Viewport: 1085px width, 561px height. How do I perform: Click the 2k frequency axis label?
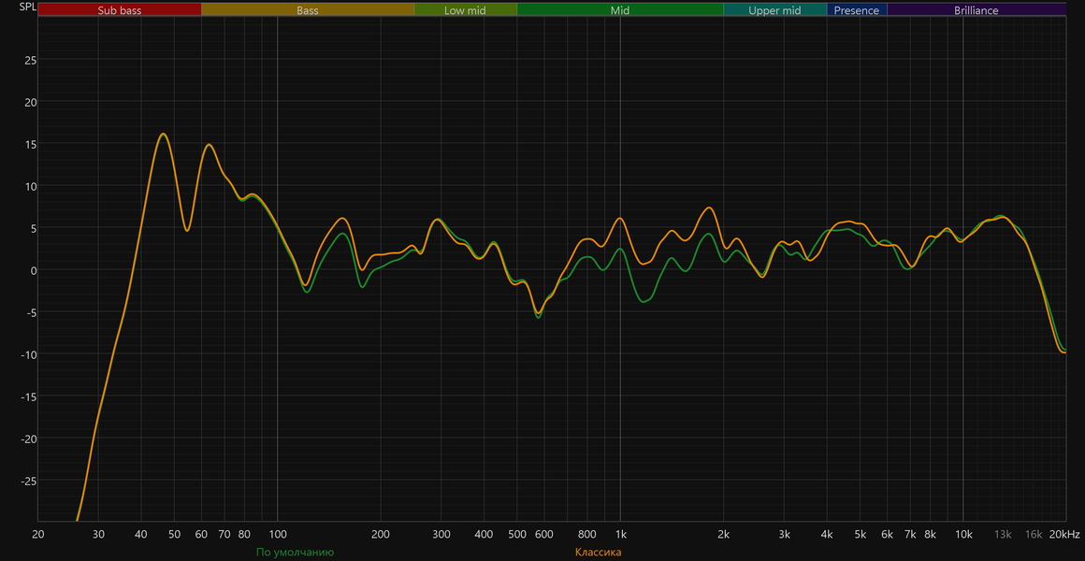(724, 534)
